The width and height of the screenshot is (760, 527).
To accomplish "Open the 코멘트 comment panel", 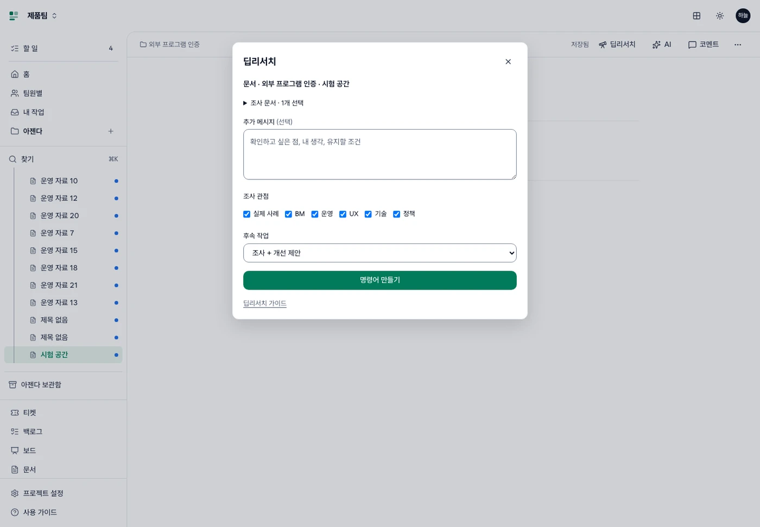I will click(x=704, y=44).
